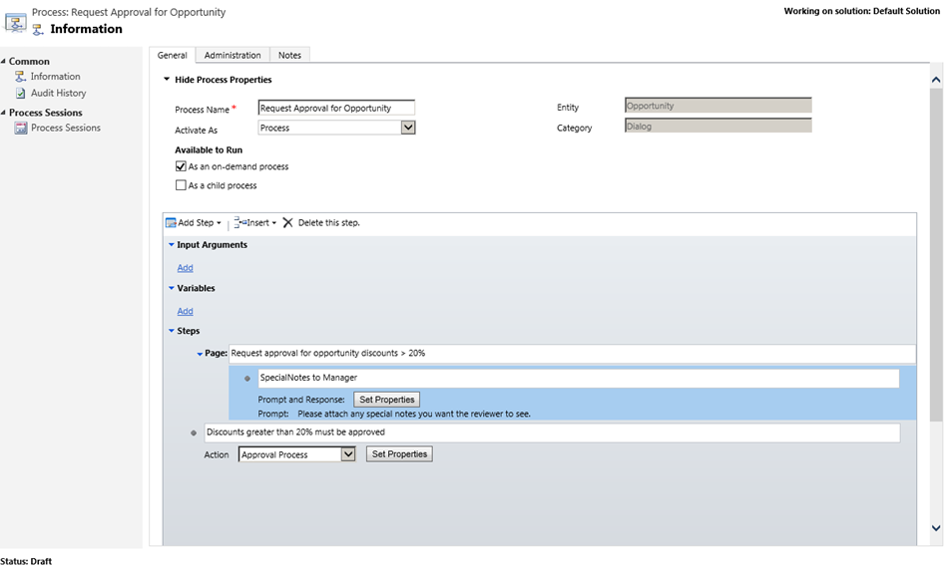The width and height of the screenshot is (945, 566).
Task: Click the Available to Run heading
Action: point(209,149)
